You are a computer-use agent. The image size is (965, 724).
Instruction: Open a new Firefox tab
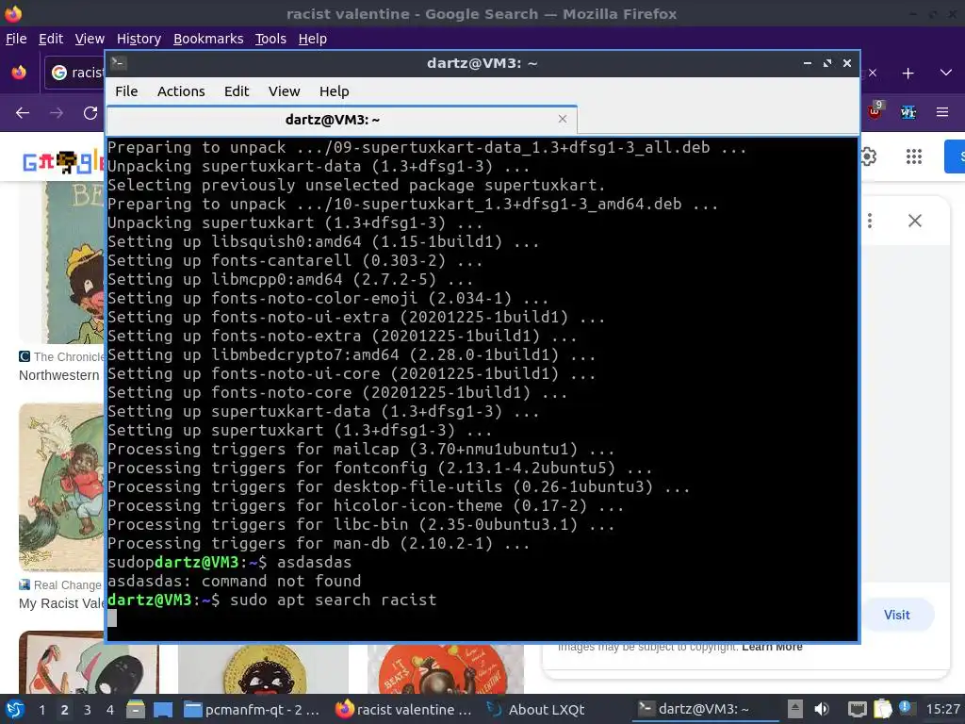pyautogui.click(x=908, y=74)
